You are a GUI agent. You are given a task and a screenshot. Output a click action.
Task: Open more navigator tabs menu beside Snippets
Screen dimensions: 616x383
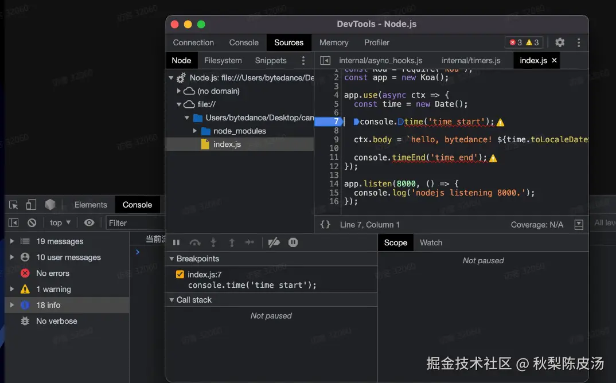[x=303, y=61]
